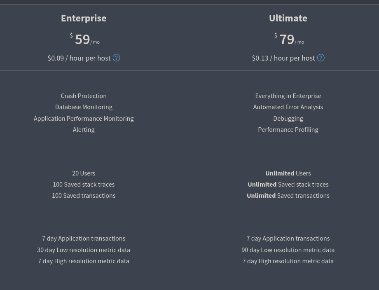This screenshot has width=379, height=290.
Task: Click the help icon beside Ultimate hourly price
Action: point(321,58)
